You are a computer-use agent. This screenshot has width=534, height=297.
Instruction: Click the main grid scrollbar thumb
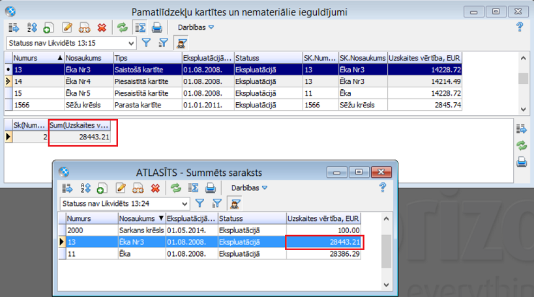coord(524,78)
